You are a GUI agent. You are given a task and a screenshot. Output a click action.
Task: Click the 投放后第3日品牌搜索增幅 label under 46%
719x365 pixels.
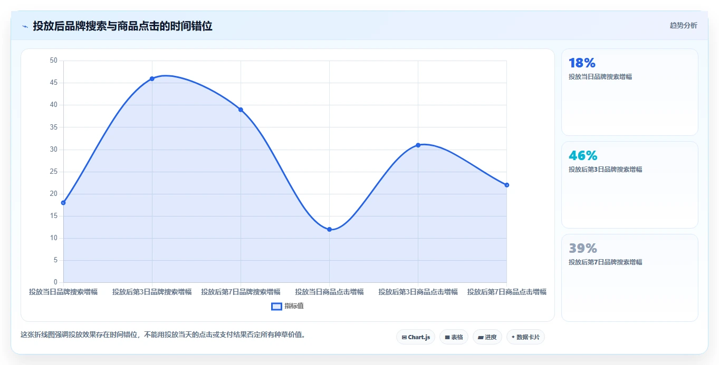(605, 170)
